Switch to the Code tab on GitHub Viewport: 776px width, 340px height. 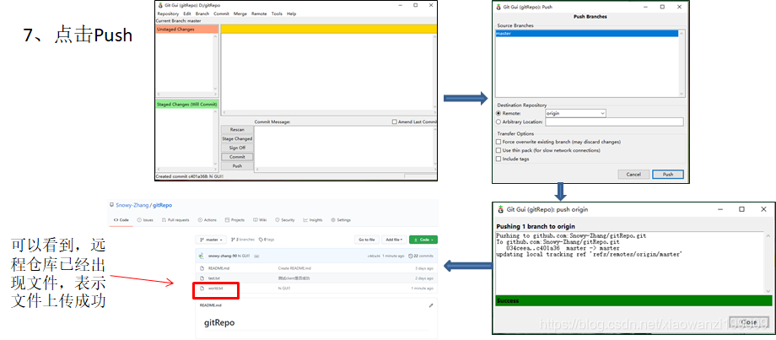(121, 219)
